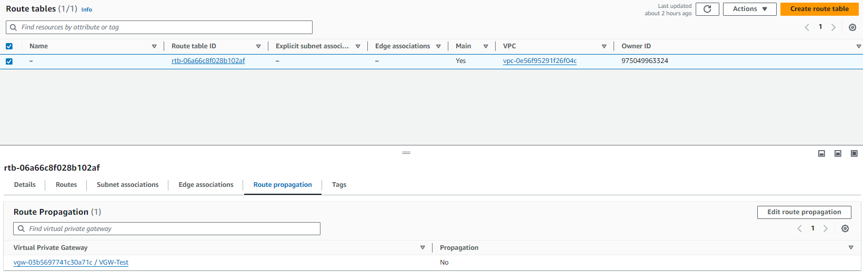The width and height of the screenshot is (863, 273).
Task: Go to previous page of route propagation
Action: (x=799, y=228)
